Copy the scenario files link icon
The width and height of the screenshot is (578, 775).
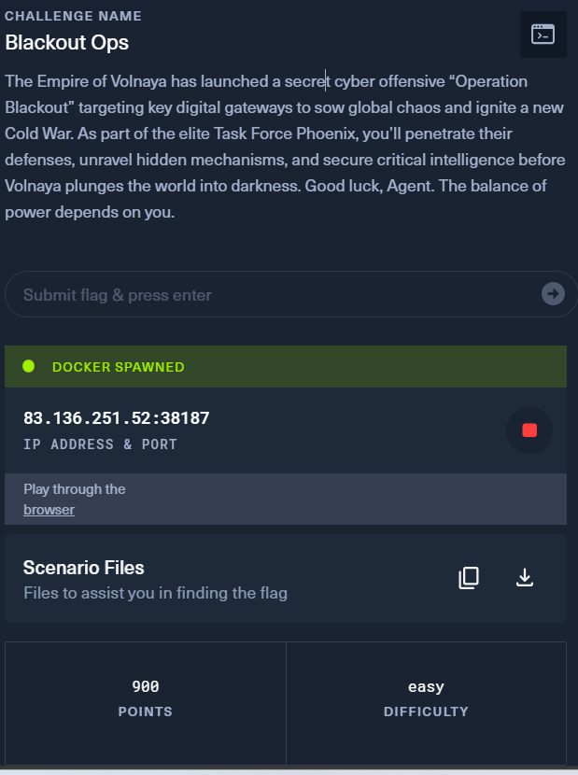(x=469, y=578)
